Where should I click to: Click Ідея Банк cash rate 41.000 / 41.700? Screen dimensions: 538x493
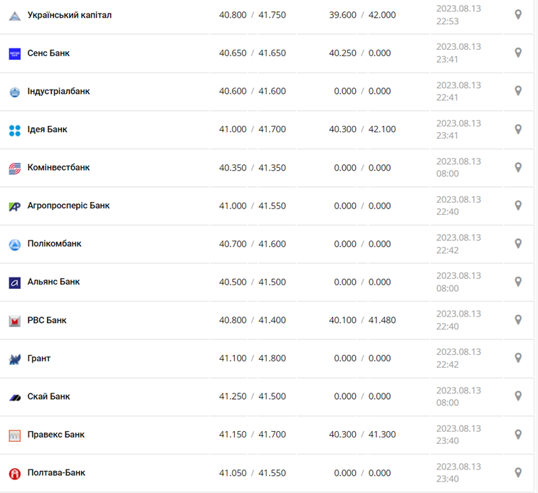[x=252, y=129]
